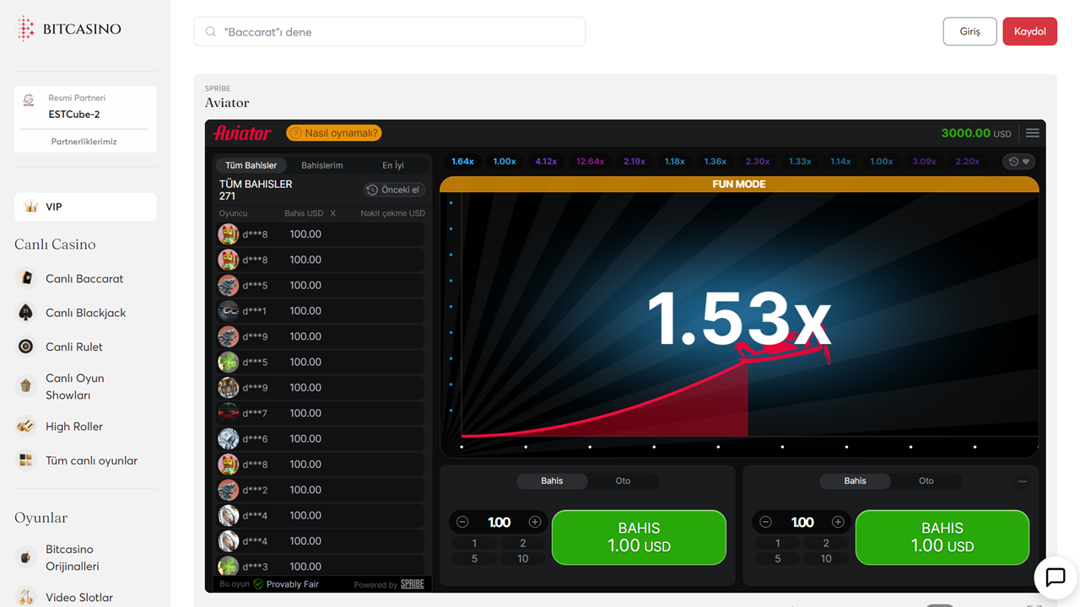Decrease left bet amount with minus
Screen dimensions: 1080x607
pos(462,522)
